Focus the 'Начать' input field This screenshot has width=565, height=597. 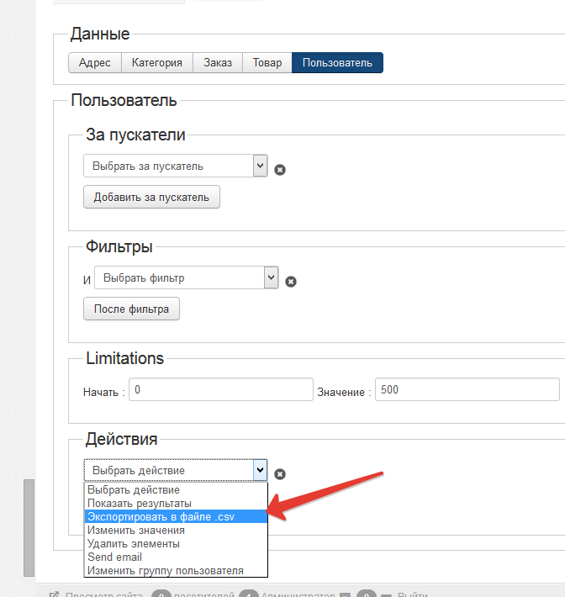coord(220,390)
